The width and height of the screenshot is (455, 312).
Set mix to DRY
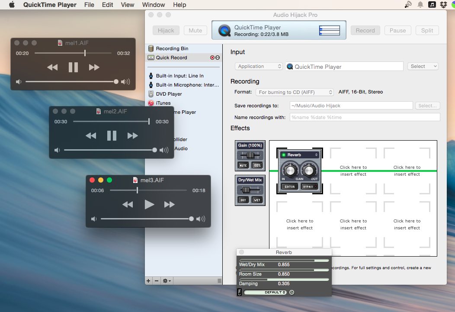[243, 200]
